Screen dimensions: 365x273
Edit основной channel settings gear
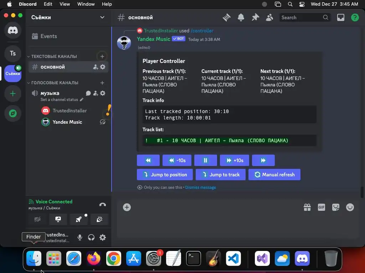click(x=103, y=67)
